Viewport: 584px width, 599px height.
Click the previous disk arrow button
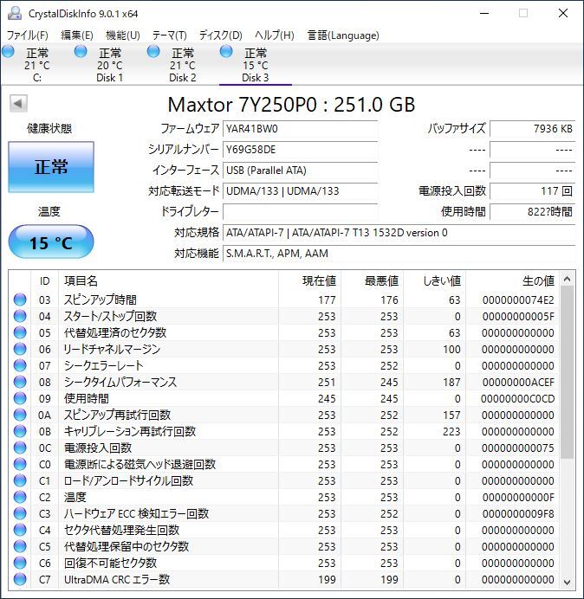tap(18, 104)
